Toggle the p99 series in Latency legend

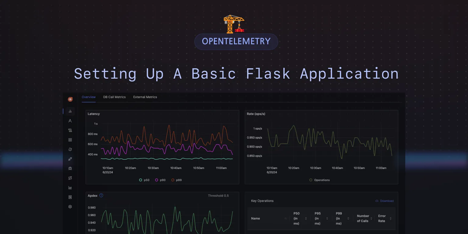176,180
